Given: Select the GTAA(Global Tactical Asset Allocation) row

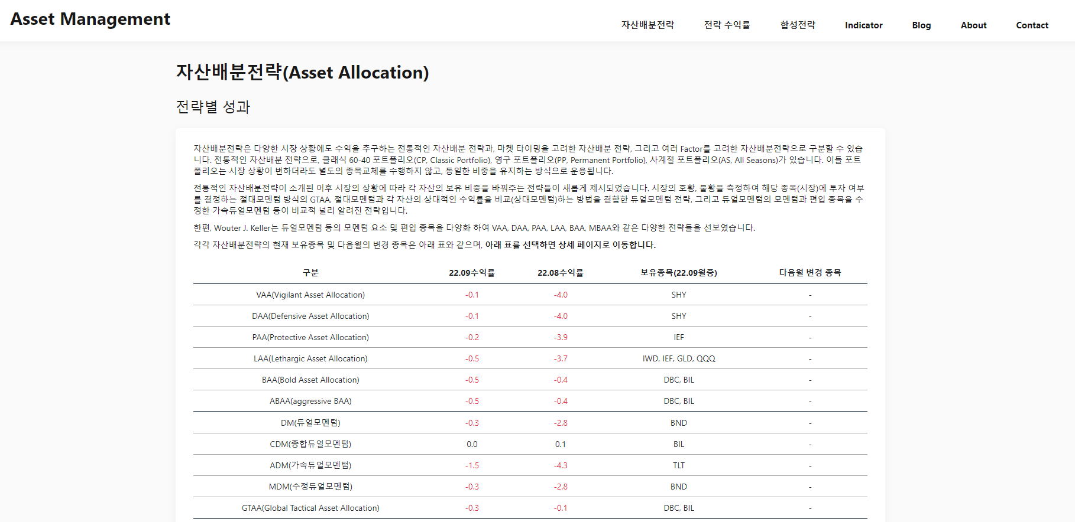Looking at the screenshot, I should click(530, 508).
